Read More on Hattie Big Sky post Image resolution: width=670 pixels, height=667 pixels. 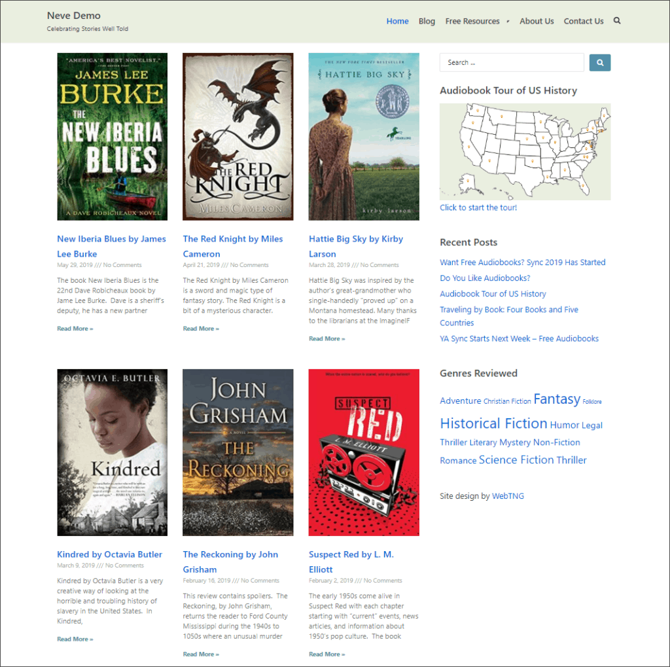327,338
